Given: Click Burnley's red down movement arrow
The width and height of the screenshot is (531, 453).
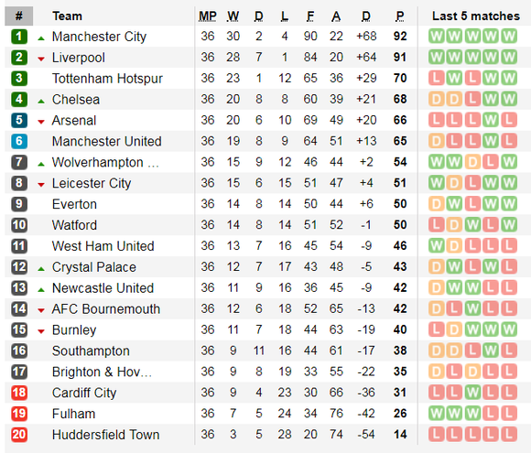Looking at the screenshot, I should tap(41, 331).
